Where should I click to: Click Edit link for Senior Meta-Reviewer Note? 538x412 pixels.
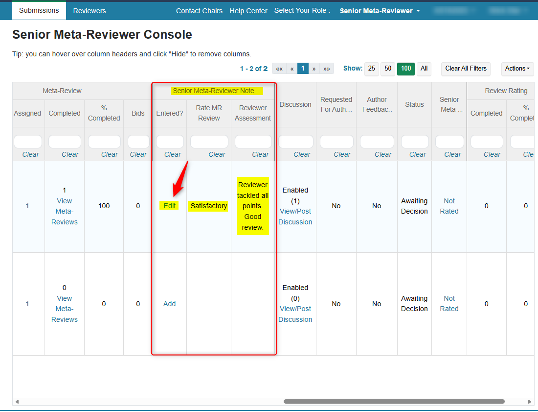[x=170, y=206]
